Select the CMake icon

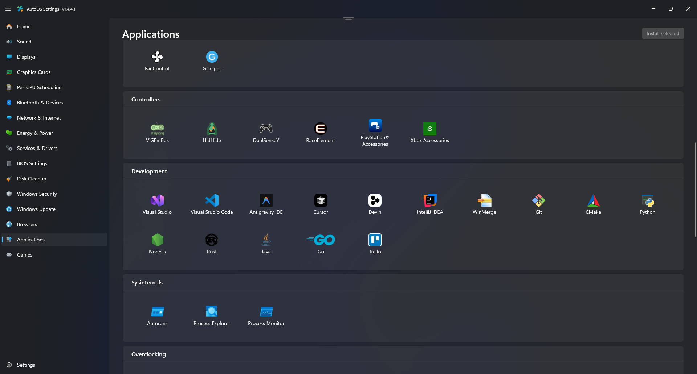pyautogui.click(x=593, y=200)
